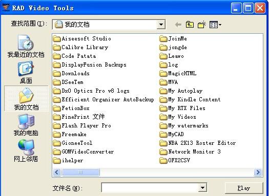Select the Calibre Library folder icon
This screenshot has height=196, width=269.
click(x=57, y=47)
